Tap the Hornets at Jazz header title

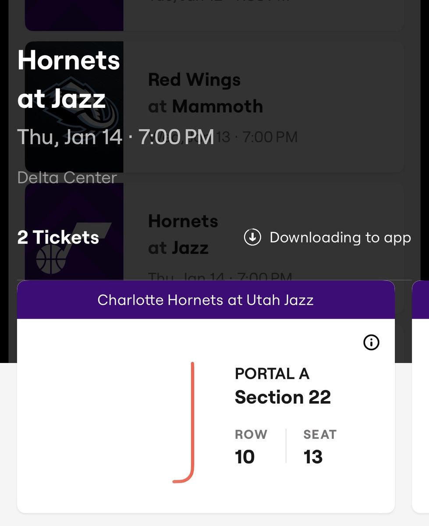tap(69, 79)
